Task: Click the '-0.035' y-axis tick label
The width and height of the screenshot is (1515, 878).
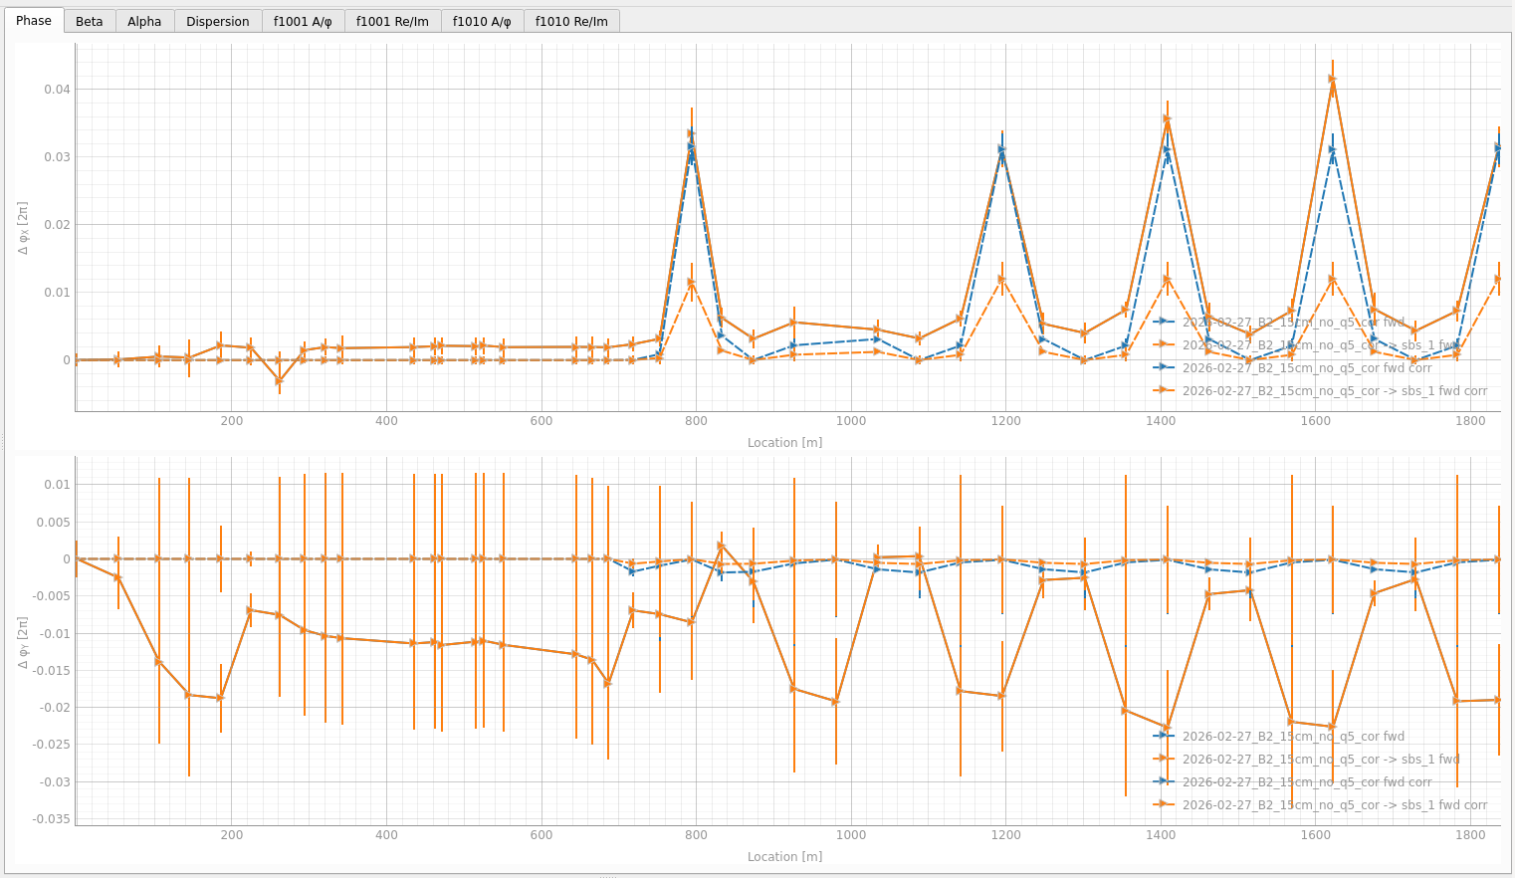Action: 50,818
